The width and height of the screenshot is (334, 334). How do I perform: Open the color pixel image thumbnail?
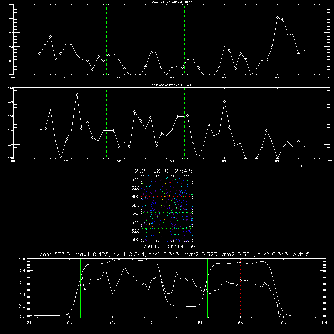coord(167,208)
